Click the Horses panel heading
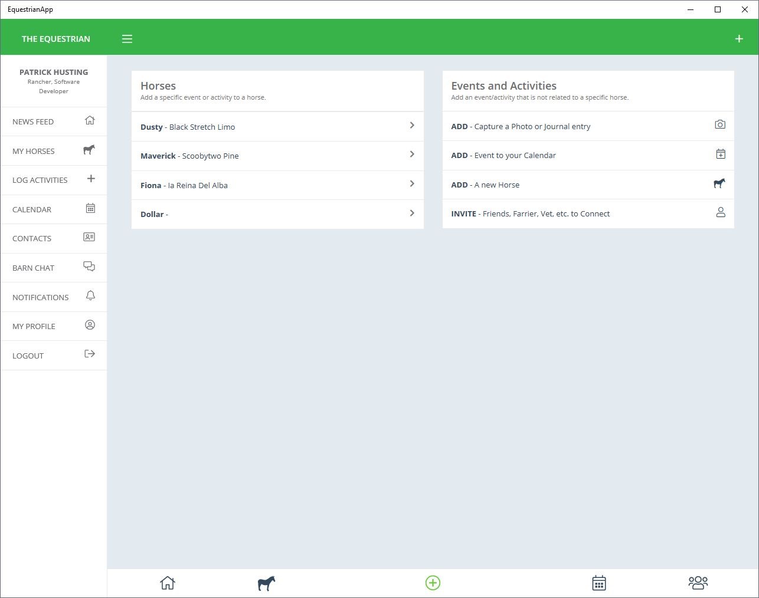 pyautogui.click(x=158, y=86)
